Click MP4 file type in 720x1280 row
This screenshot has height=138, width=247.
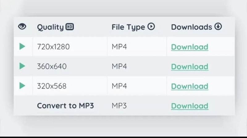pyautogui.click(x=119, y=47)
